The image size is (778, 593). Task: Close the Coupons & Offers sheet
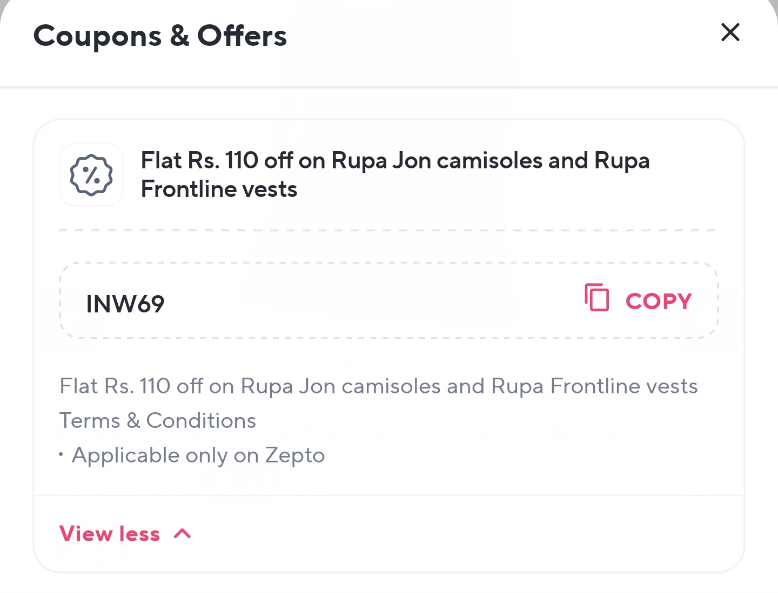coord(730,32)
